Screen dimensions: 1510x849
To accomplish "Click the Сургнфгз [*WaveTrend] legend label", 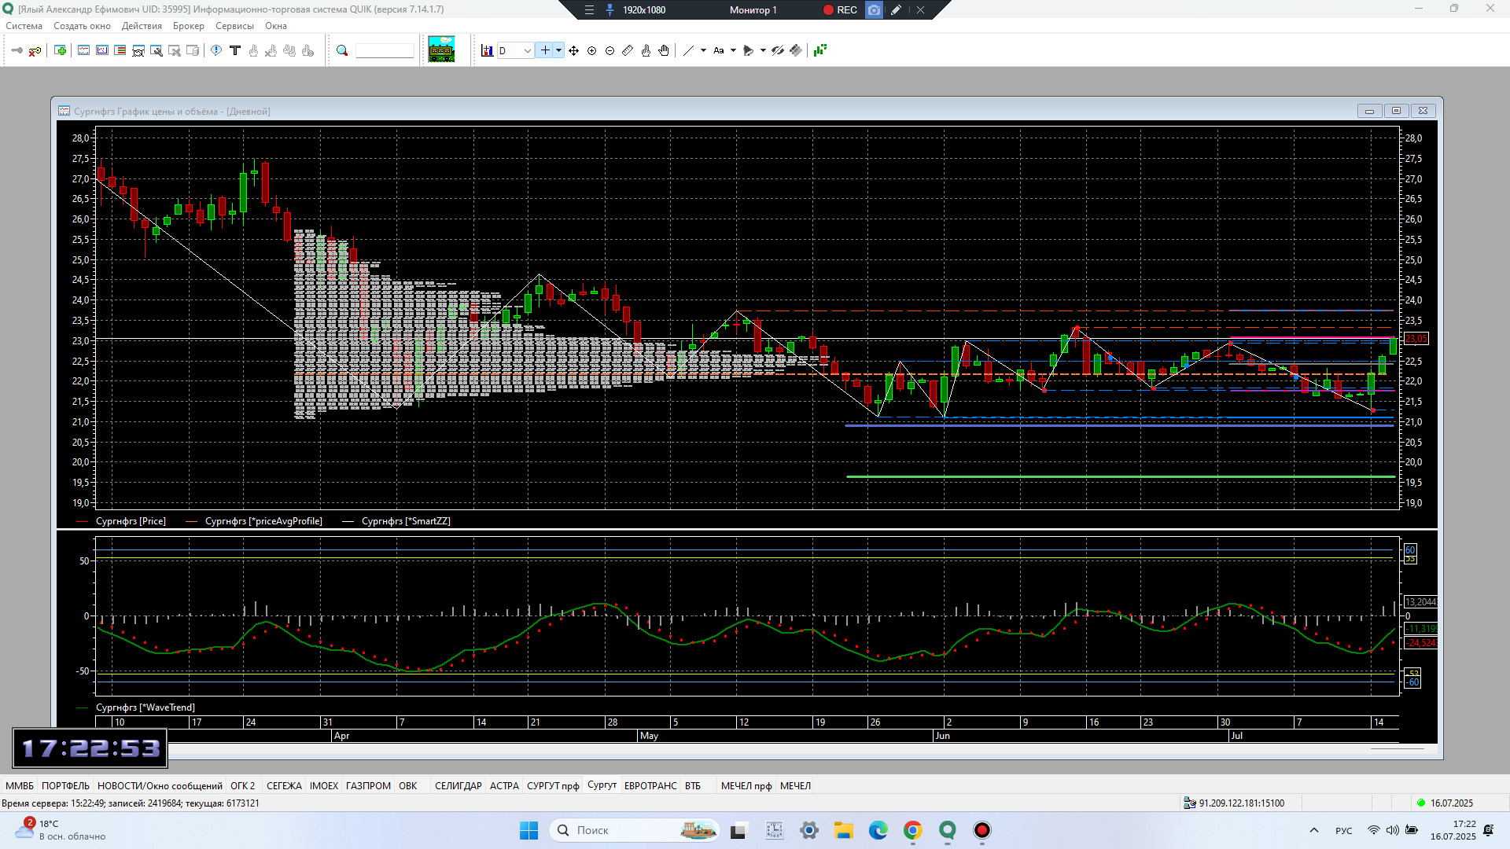I will coord(145,707).
